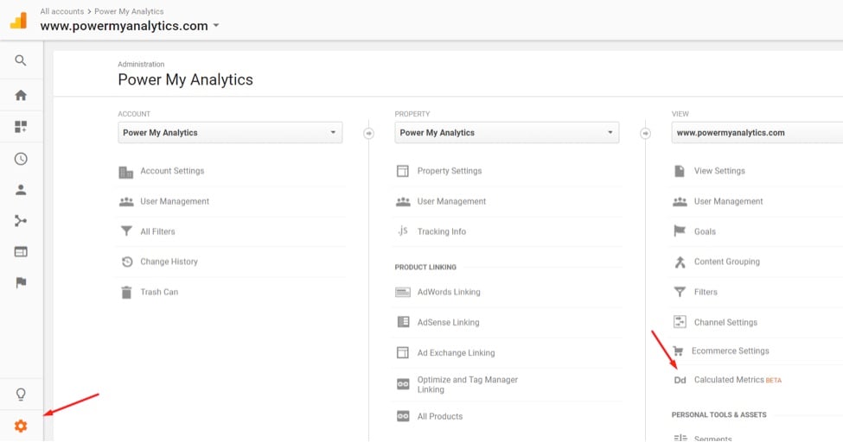Open Acquisition reports branching-arrows icon

click(x=21, y=221)
